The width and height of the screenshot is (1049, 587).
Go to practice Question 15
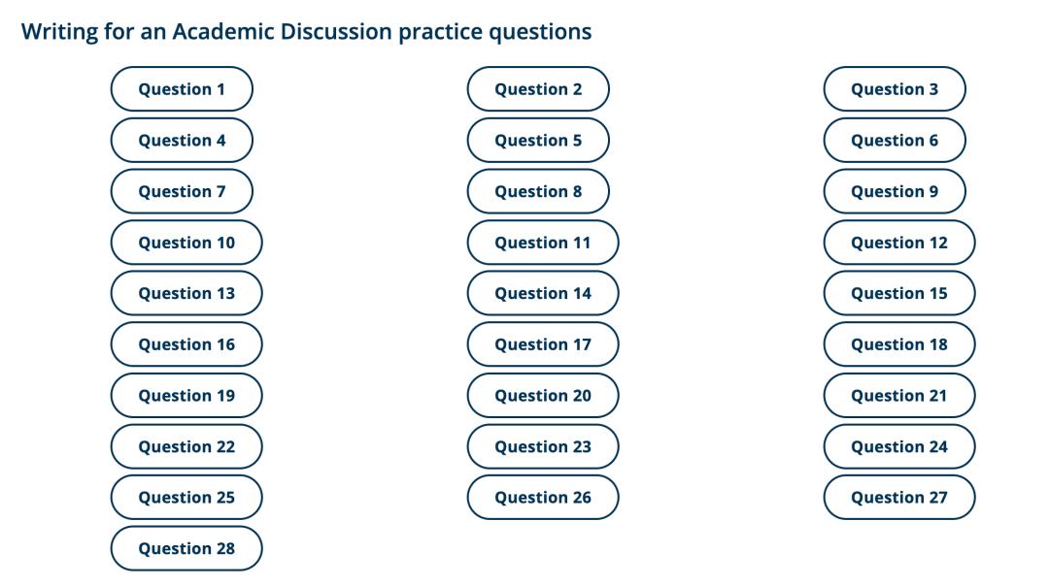899,293
